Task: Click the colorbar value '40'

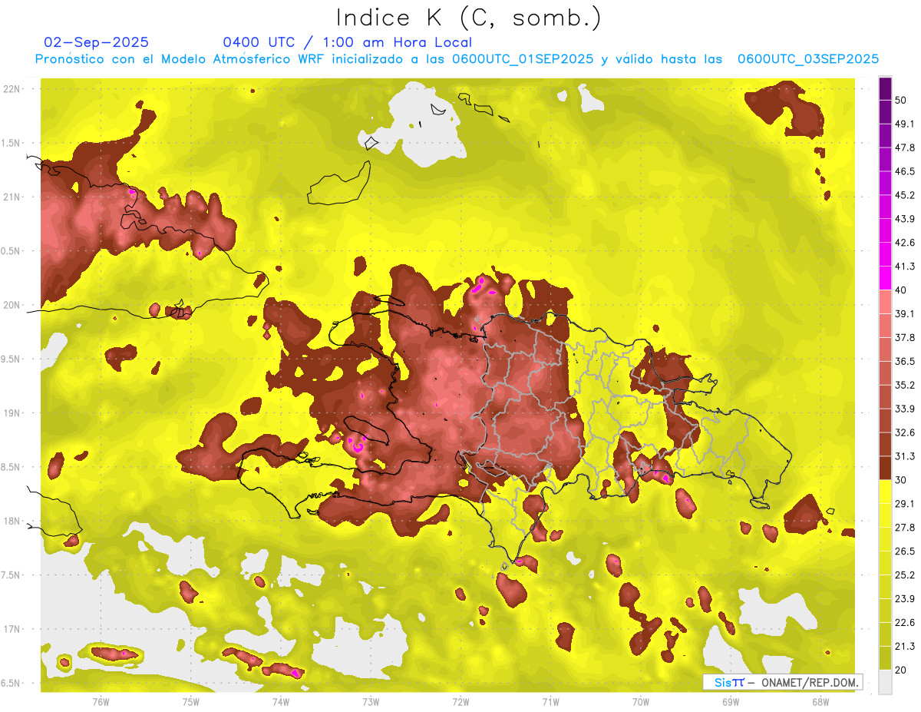Action: (x=901, y=290)
